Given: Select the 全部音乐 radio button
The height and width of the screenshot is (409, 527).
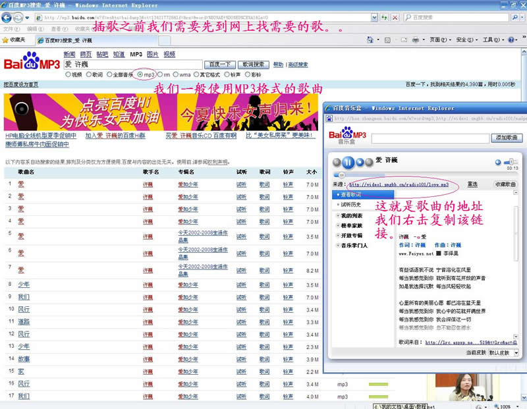Looking at the screenshot, I should [109, 74].
